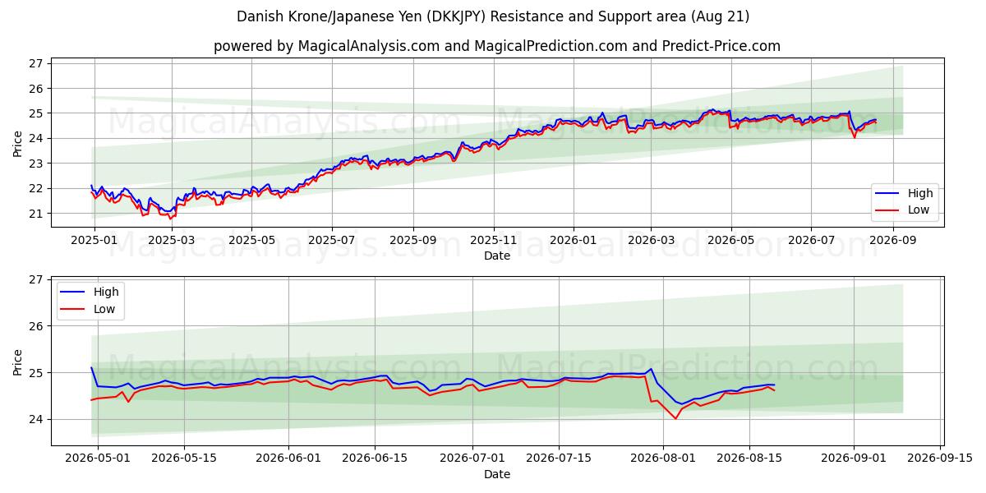Screen dimensions: 986x493
Task: Click the '2026-09-15' date tick on the lower chart
Action: click(x=940, y=458)
